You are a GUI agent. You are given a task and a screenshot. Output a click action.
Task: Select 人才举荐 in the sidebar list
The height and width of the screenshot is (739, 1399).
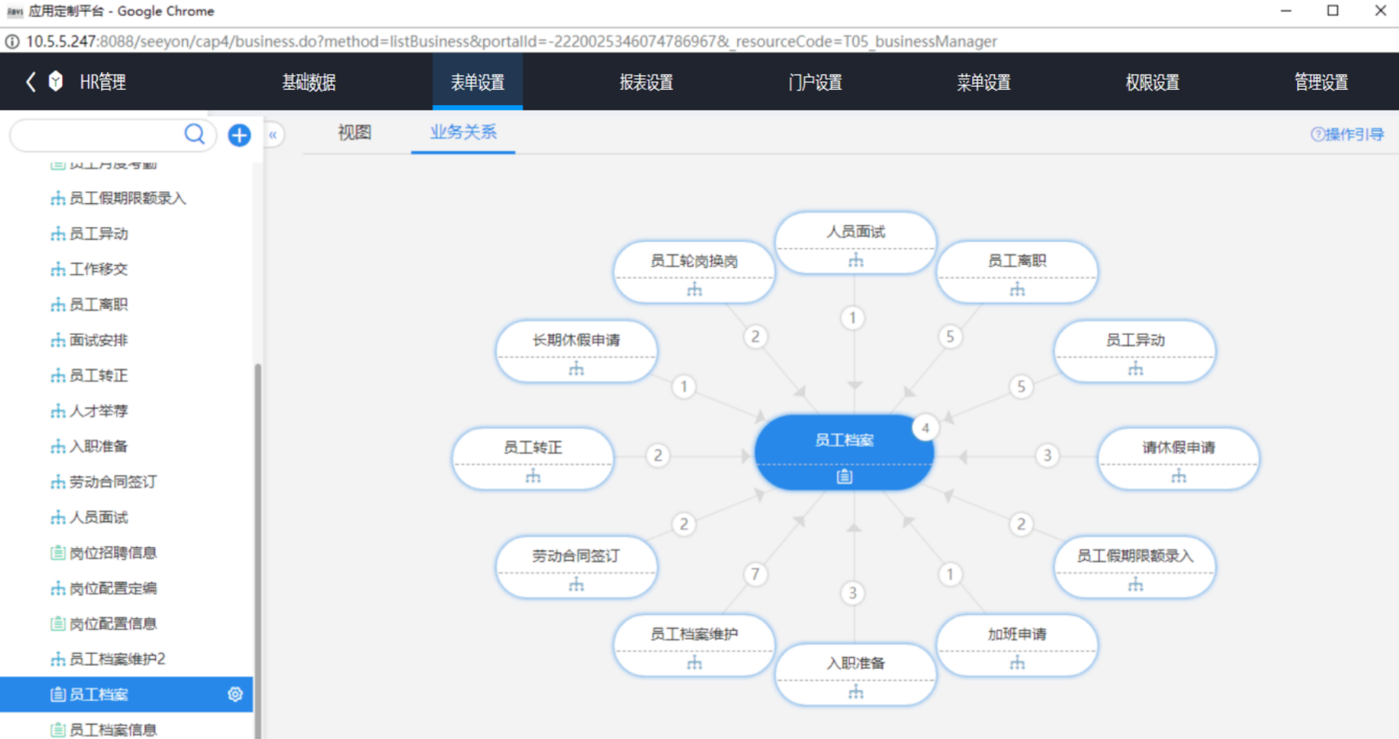99,411
